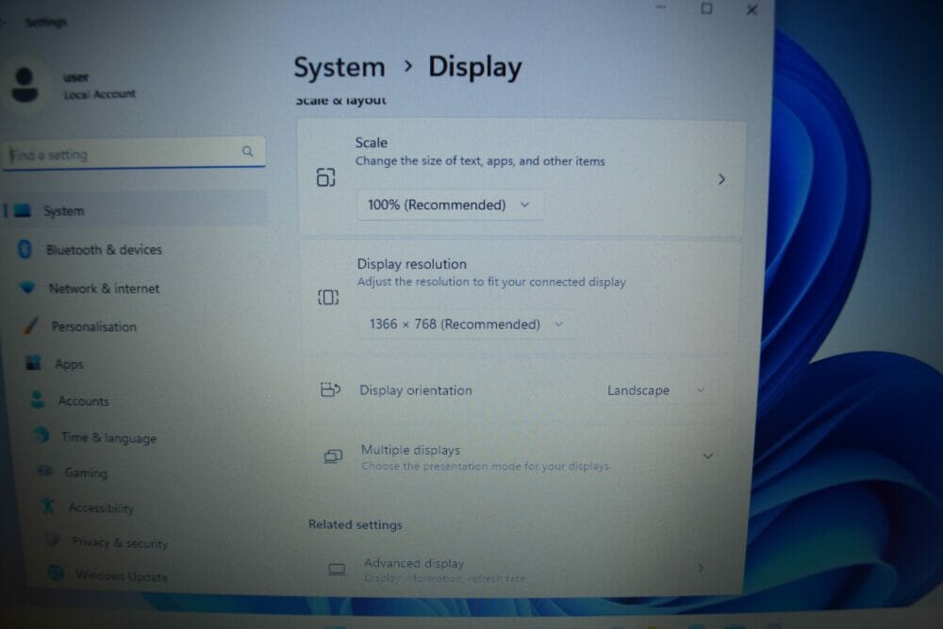Image resolution: width=943 pixels, height=629 pixels.
Task: Click the System breadcrumb link
Action: click(339, 67)
